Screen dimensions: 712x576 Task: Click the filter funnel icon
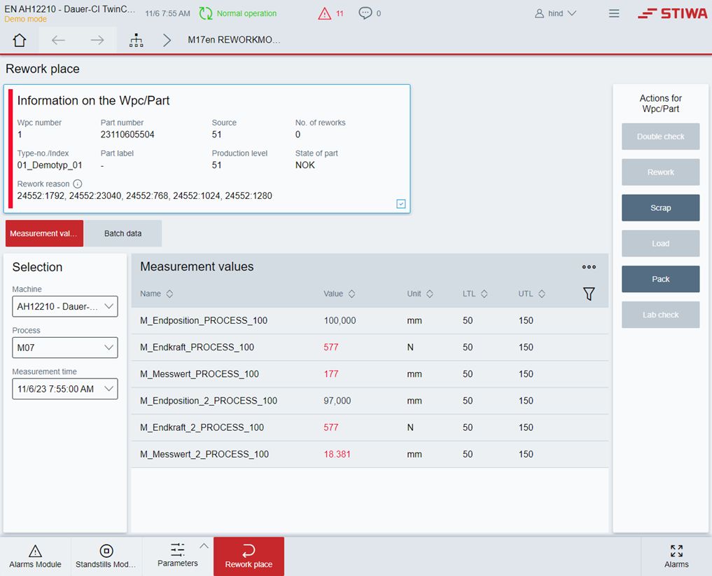(x=589, y=294)
